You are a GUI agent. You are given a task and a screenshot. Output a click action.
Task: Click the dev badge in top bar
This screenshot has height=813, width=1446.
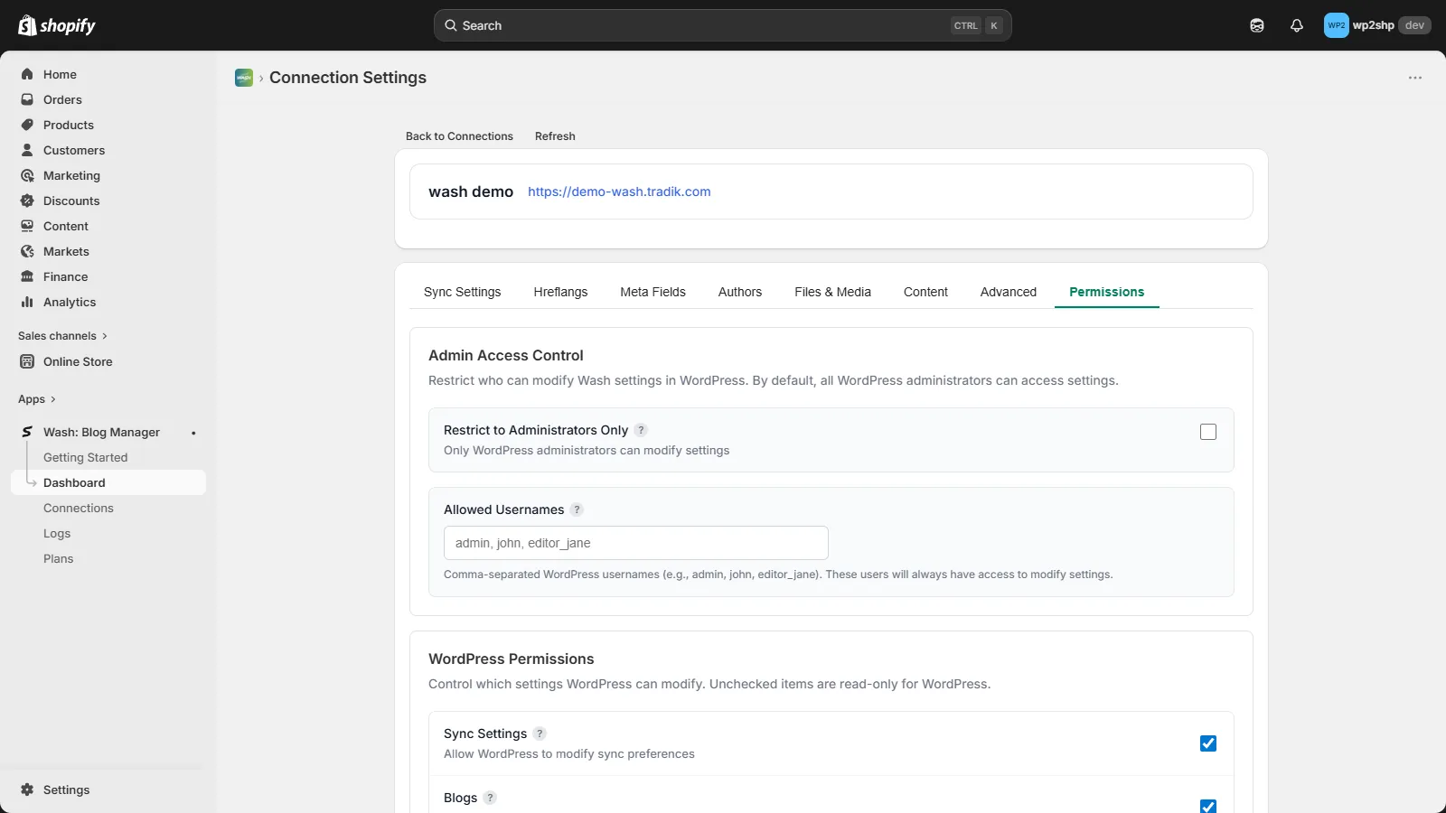[x=1414, y=25]
